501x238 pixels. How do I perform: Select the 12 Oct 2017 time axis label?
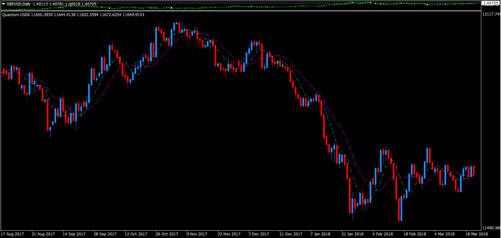136,234
